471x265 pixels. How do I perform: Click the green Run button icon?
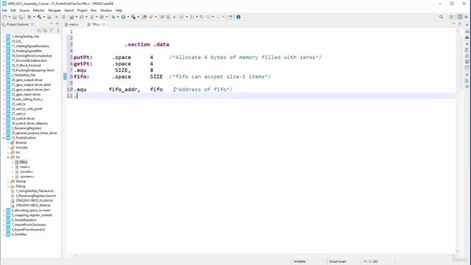tap(123, 17)
